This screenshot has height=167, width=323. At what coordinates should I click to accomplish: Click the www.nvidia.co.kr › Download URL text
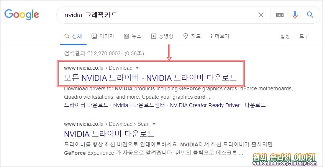(98, 68)
